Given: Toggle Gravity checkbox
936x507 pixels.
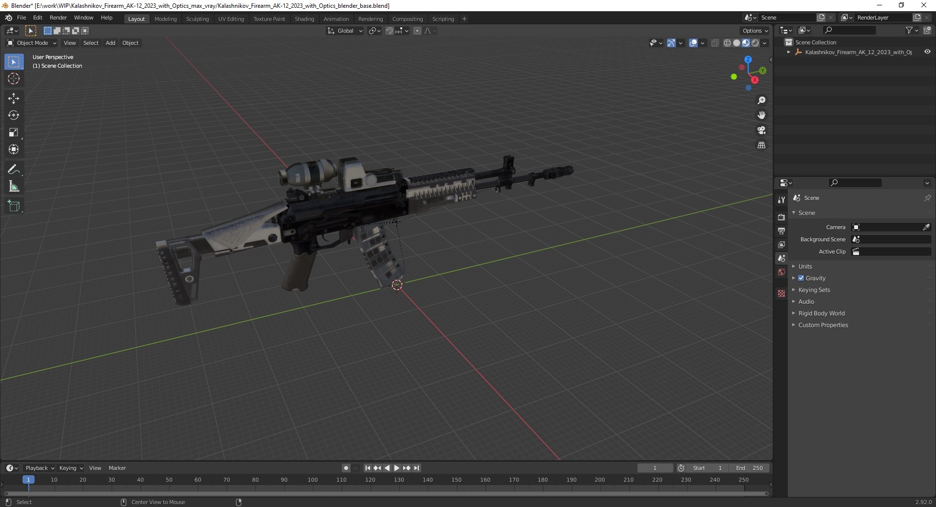Looking at the screenshot, I should coord(801,278).
